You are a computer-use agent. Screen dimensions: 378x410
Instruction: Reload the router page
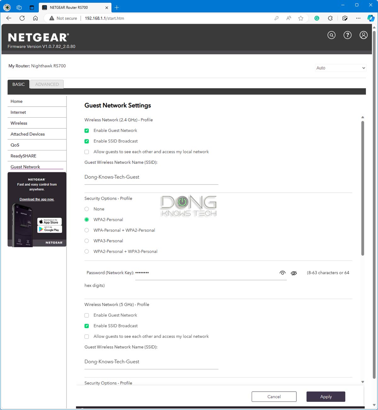click(22, 18)
